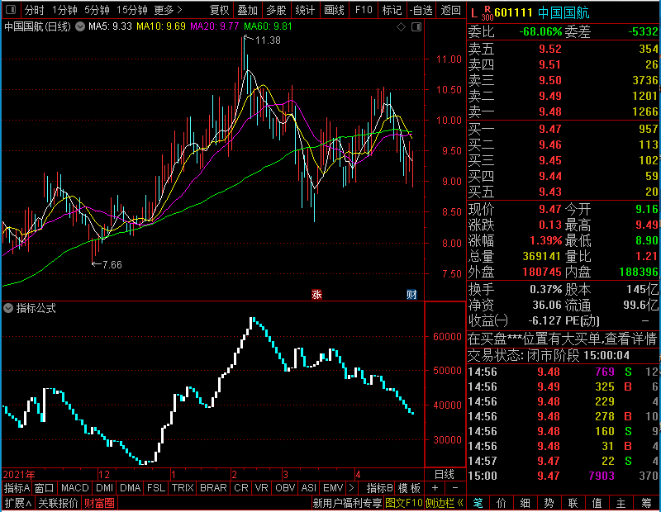Screen dimensions: 661x512
Task: Click the red 涨 marker on the chart
Action: 316,295
